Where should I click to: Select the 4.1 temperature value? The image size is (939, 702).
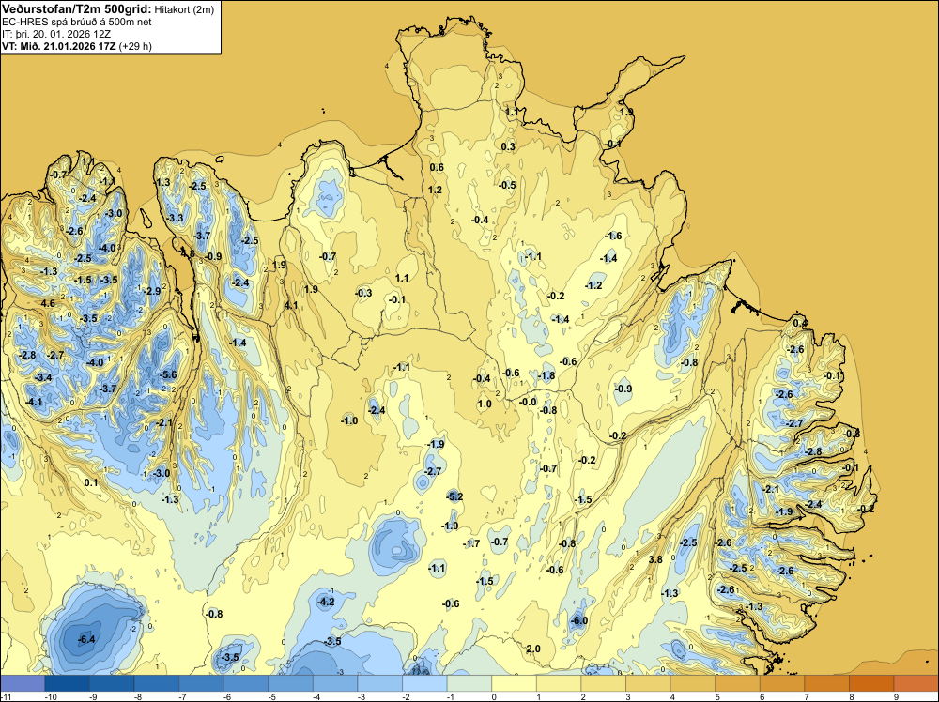[x=291, y=305]
